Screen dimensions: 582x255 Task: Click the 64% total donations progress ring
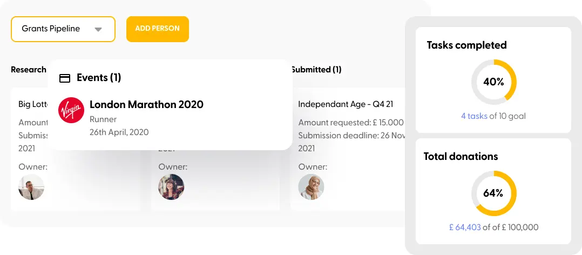(493, 193)
